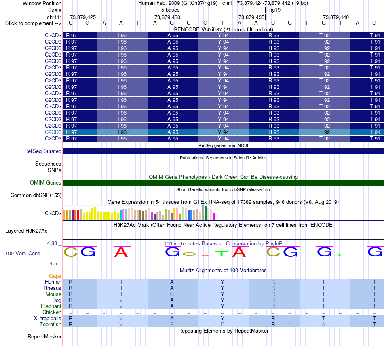Click the OMIM Genes track label

pyautogui.click(x=45, y=182)
